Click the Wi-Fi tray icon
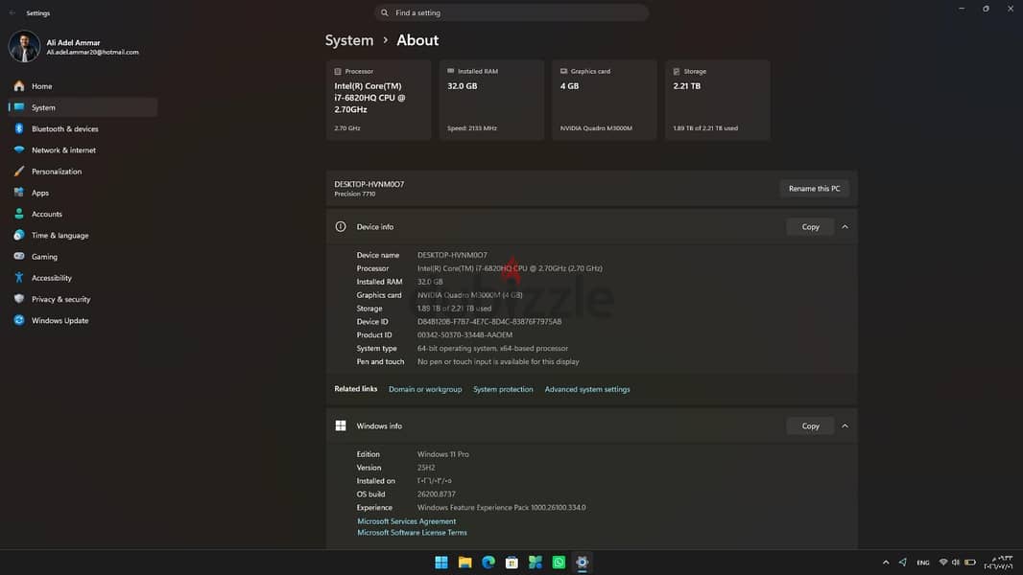 coord(942,562)
